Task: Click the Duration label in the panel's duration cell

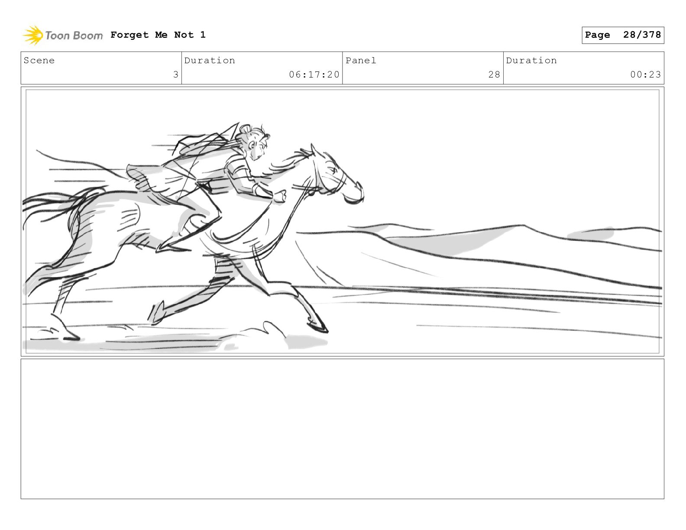Action: coord(532,60)
